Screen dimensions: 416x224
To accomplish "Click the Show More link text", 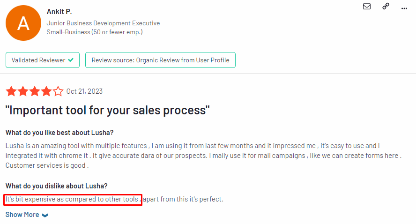I will (22, 215).
